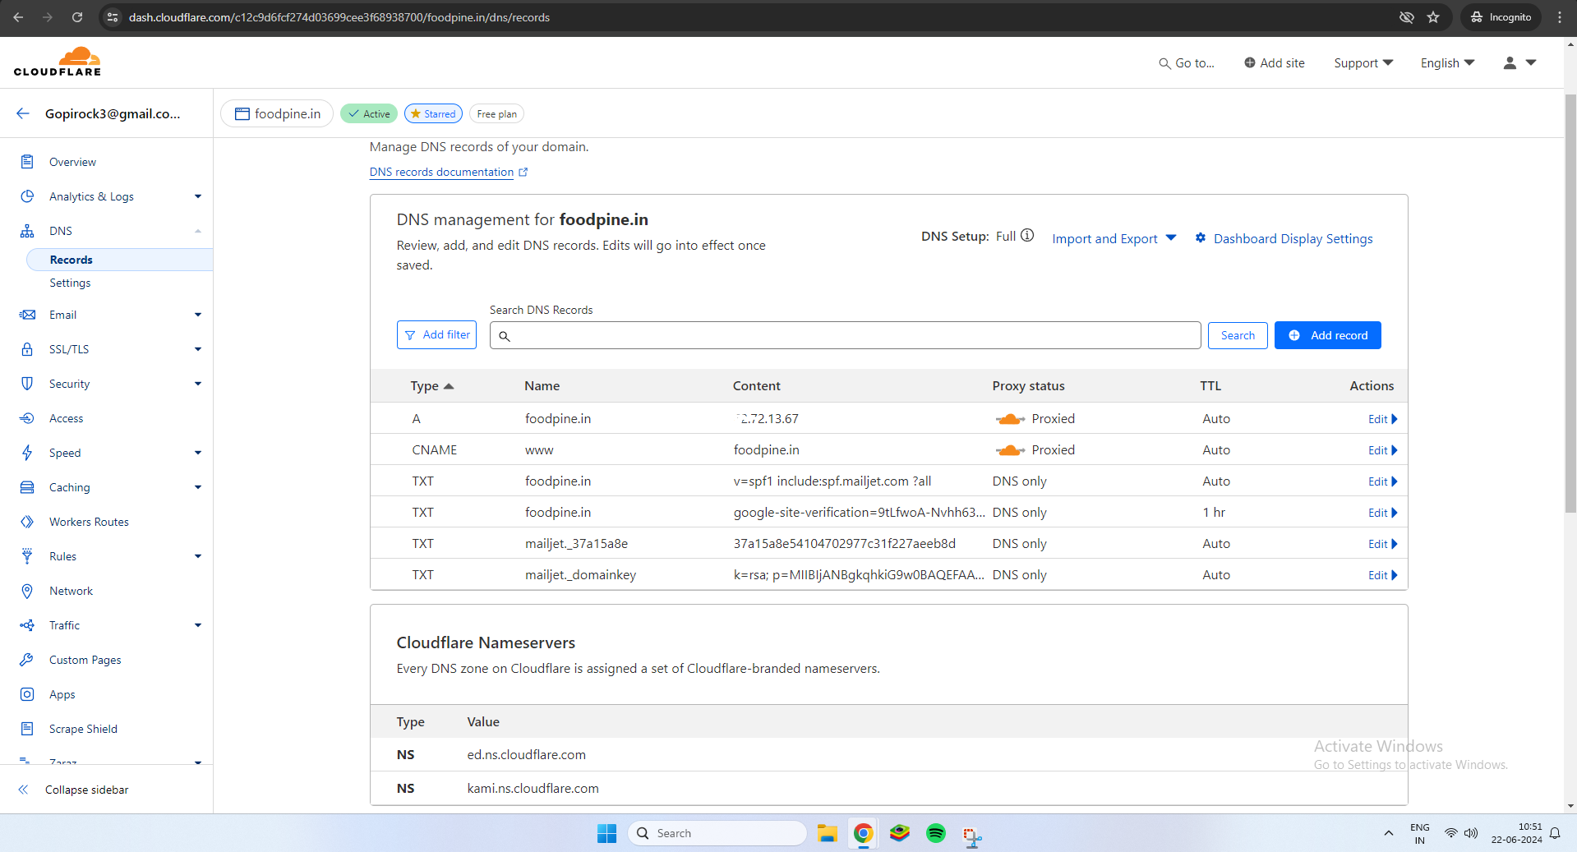Click the Add record button
1577x852 pixels.
click(1327, 335)
